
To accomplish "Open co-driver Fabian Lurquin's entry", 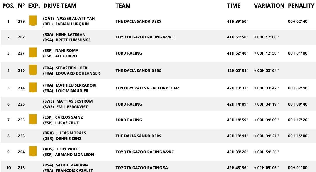I will 72,24.
